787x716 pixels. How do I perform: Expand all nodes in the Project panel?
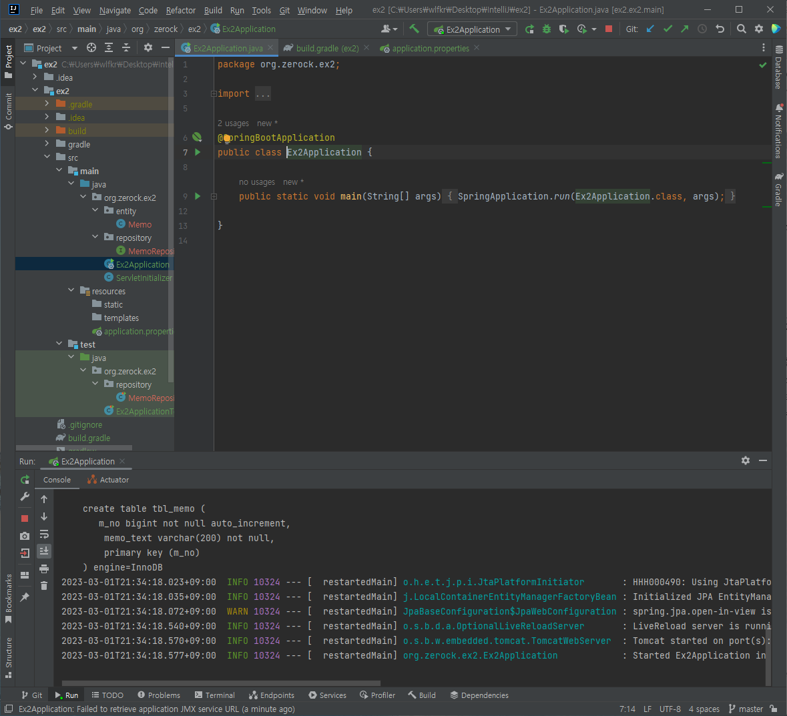click(x=108, y=47)
